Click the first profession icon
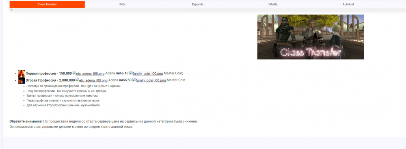Screen dimensions: 406x149 pos(22,73)
